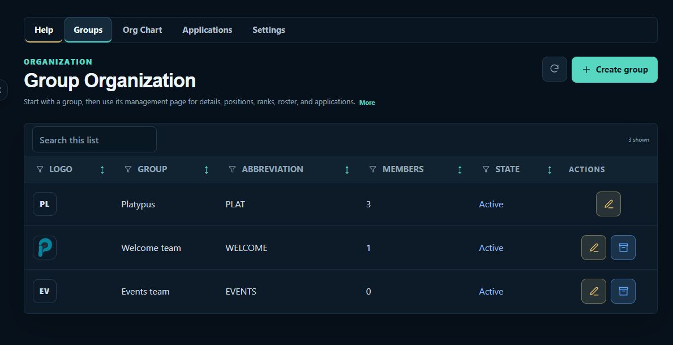Expand the collapsed side panel arrow
673x345 pixels.
click(2, 90)
